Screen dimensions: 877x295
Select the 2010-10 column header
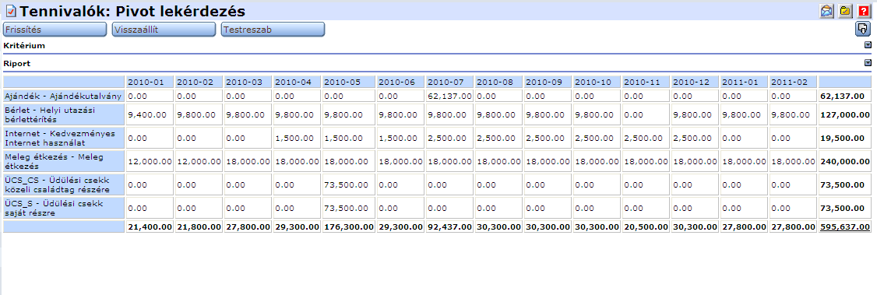click(597, 83)
